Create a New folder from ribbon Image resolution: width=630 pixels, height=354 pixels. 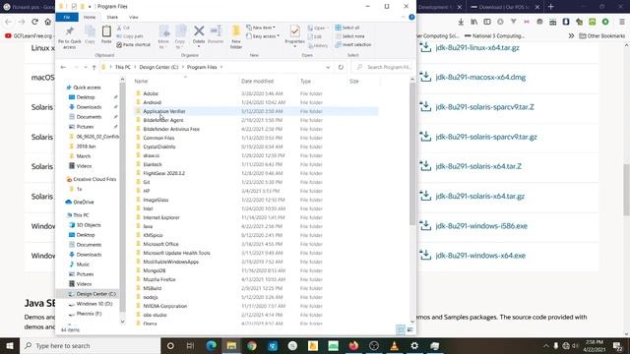click(x=236, y=37)
